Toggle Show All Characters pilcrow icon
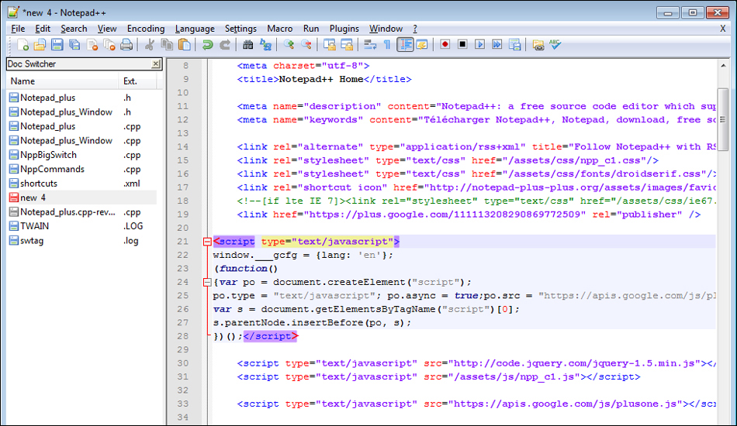This screenshot has height=426, width=737. 387,45
